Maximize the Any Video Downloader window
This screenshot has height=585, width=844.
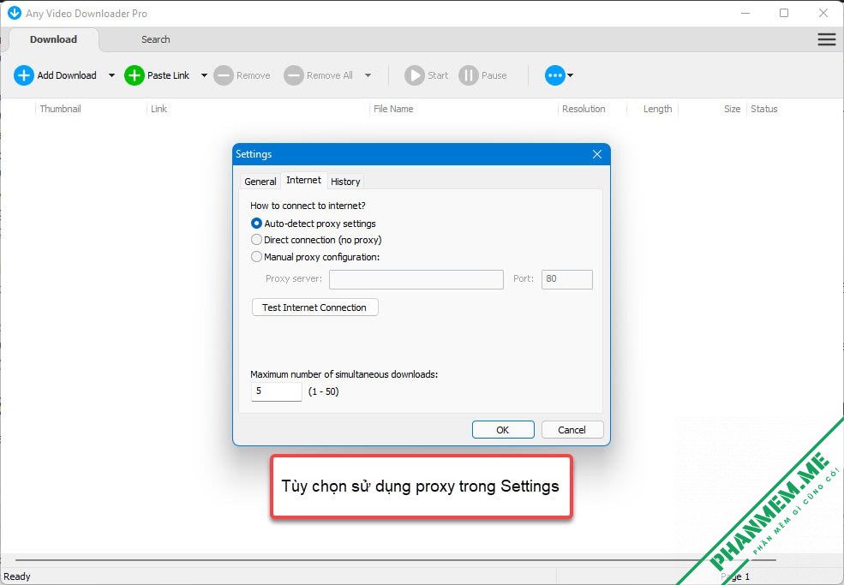(x=784, y=13)
